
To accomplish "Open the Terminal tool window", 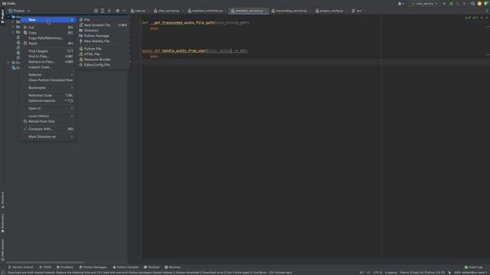I will pyautogui.click(x=152, y=267).
